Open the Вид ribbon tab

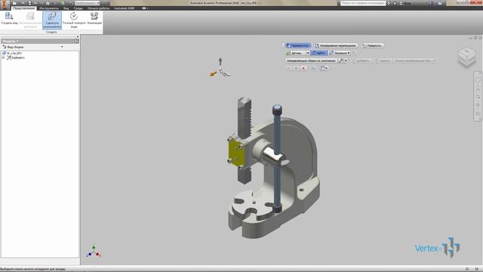[x=66, y=8]
